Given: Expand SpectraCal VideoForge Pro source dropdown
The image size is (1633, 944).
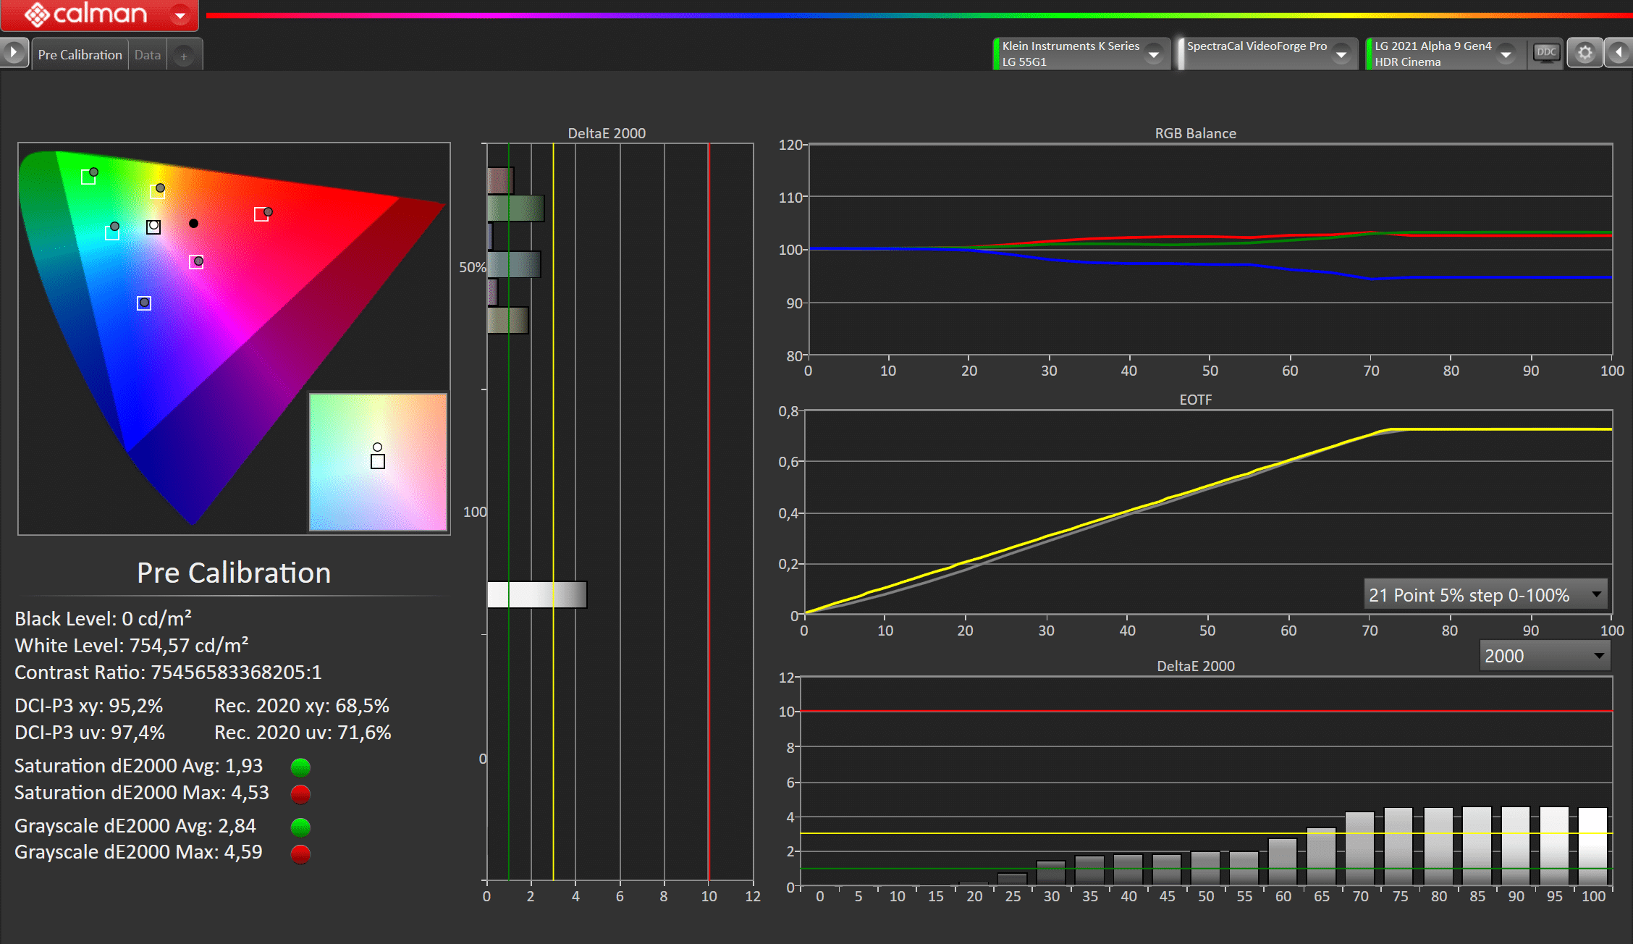Looking at the screenshot, I should (x=1341, y=54).
